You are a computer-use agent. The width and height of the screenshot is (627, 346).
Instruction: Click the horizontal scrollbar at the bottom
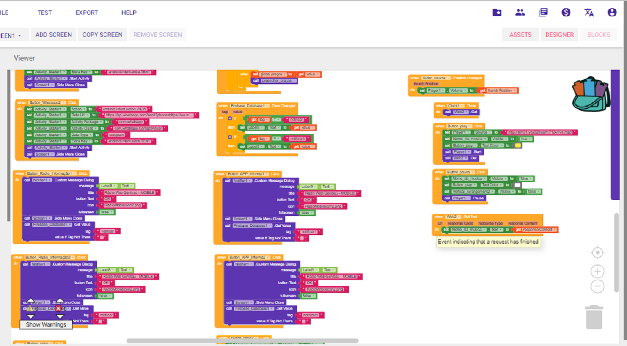pos(242,341)
